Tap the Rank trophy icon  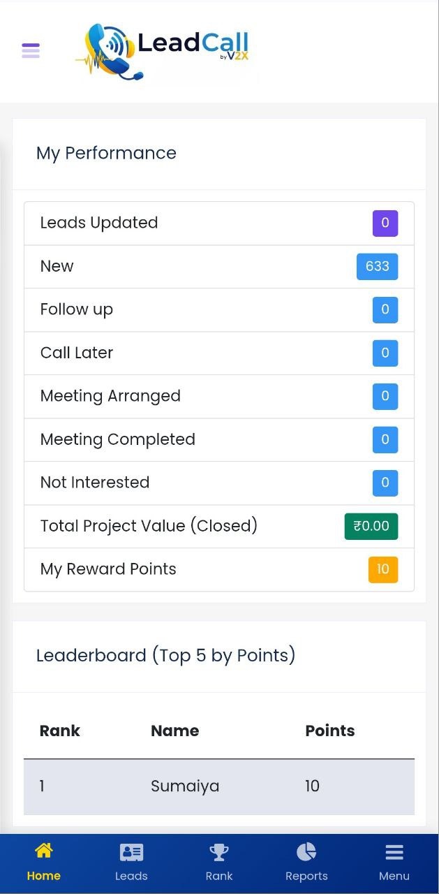point(219,852)
